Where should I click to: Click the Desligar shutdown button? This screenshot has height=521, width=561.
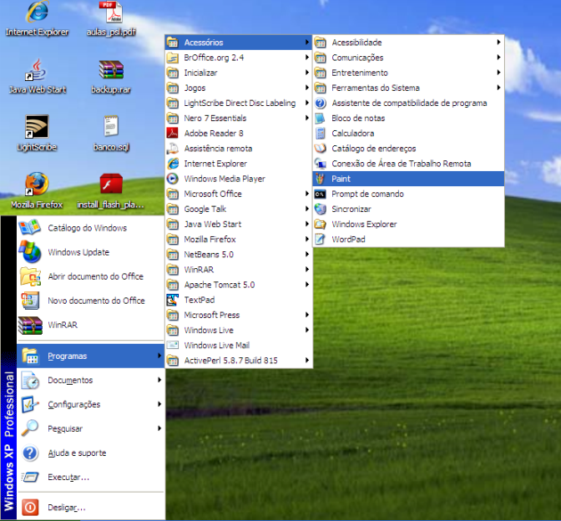pyautogui.click(x=66, y=508)
